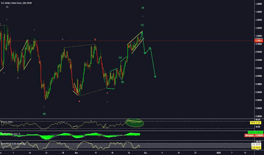
Task: Click the green '(W)' wave label
Action: point(44,114)
